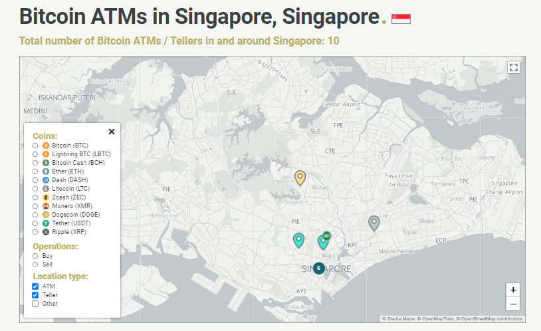Click the Bitcoin orange coin icon

46,146
